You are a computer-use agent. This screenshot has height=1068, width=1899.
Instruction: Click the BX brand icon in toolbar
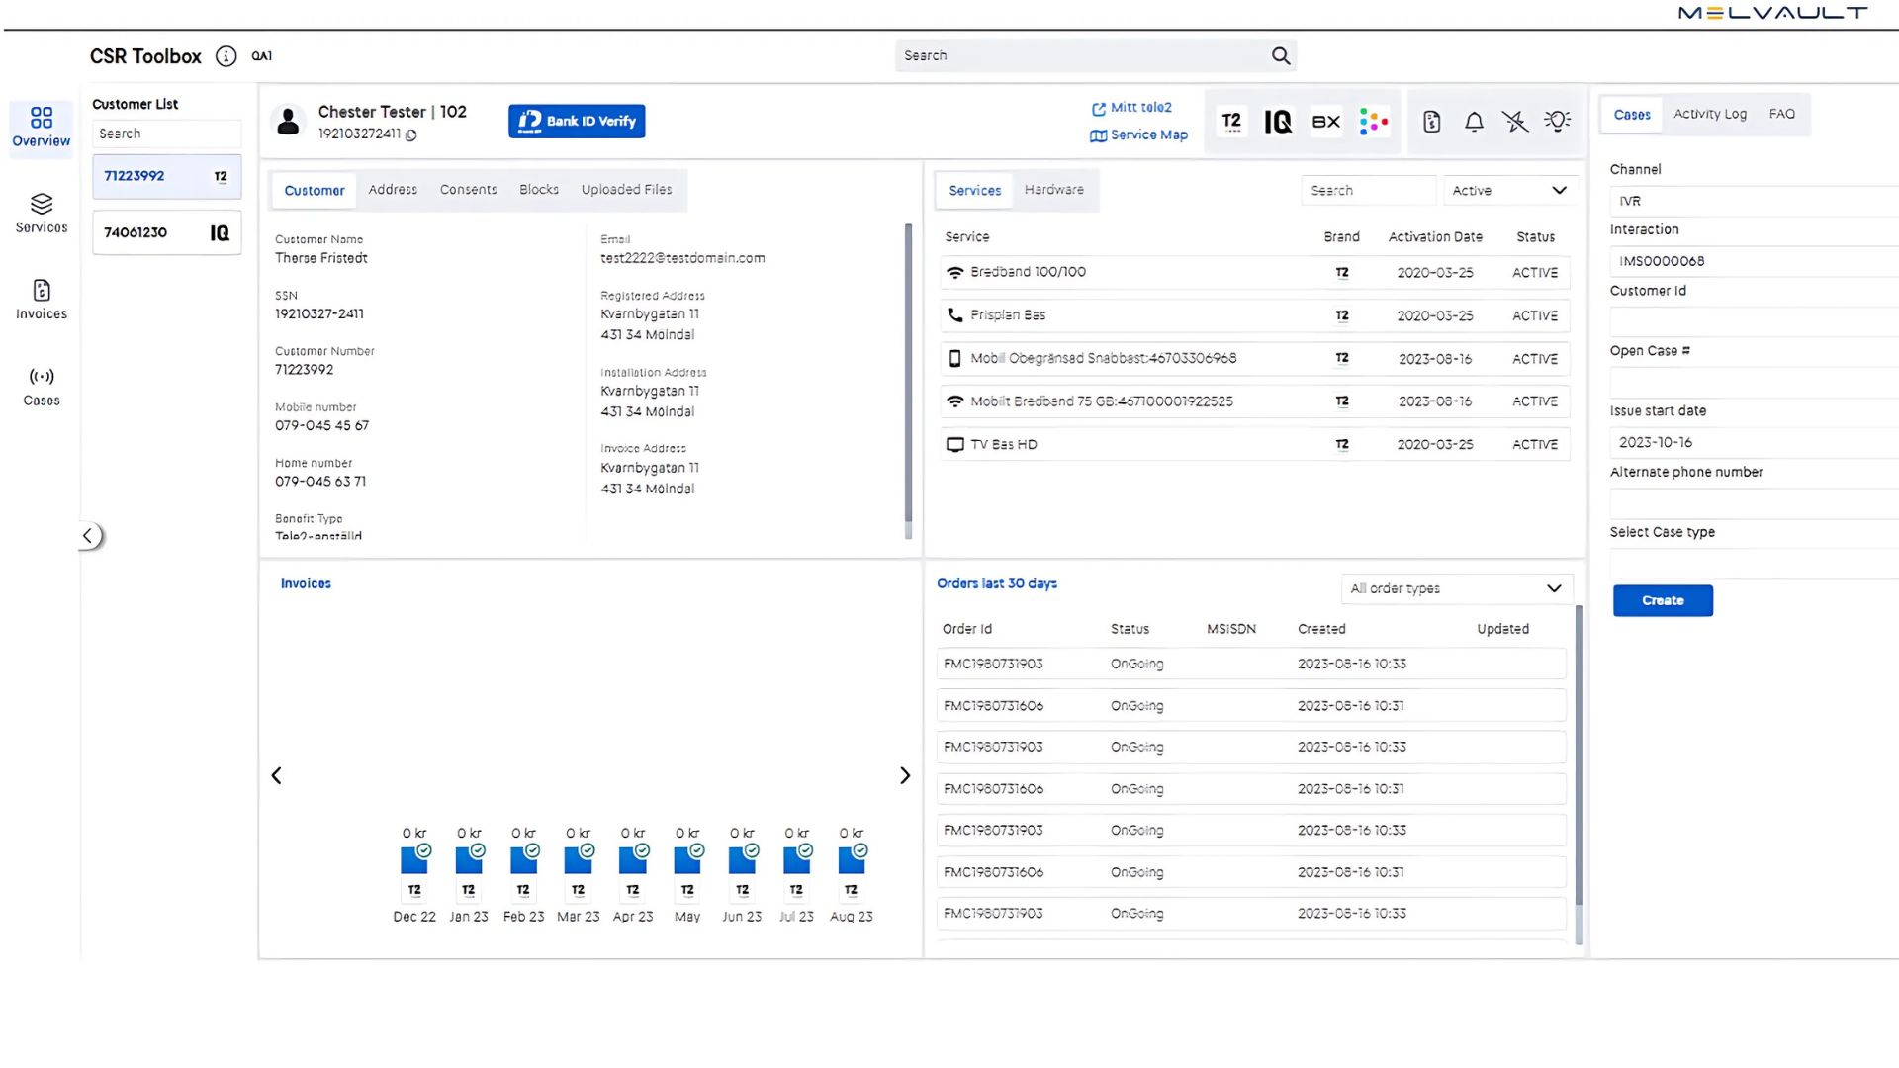tap(1325, 122)
